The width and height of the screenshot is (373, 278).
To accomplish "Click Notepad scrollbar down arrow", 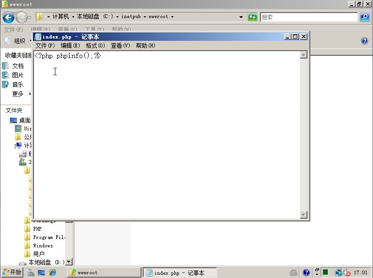I will tap(304, 215).
